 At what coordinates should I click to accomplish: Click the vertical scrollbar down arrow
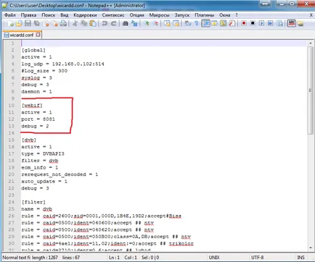(x=311, y=248)
